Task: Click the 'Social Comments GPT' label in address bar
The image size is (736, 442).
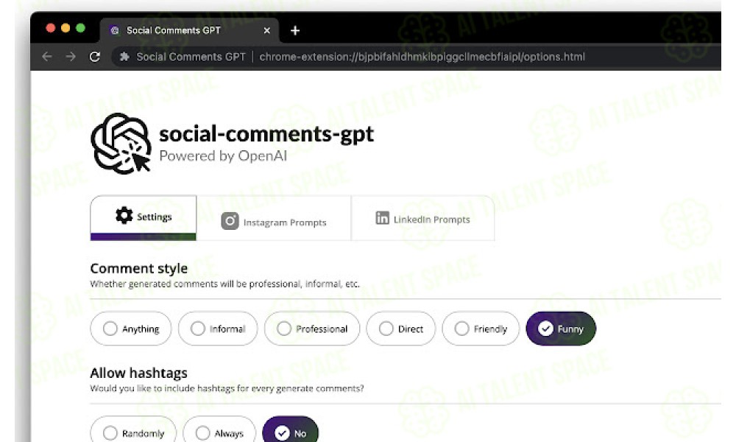Action: (x=191, y=57)
